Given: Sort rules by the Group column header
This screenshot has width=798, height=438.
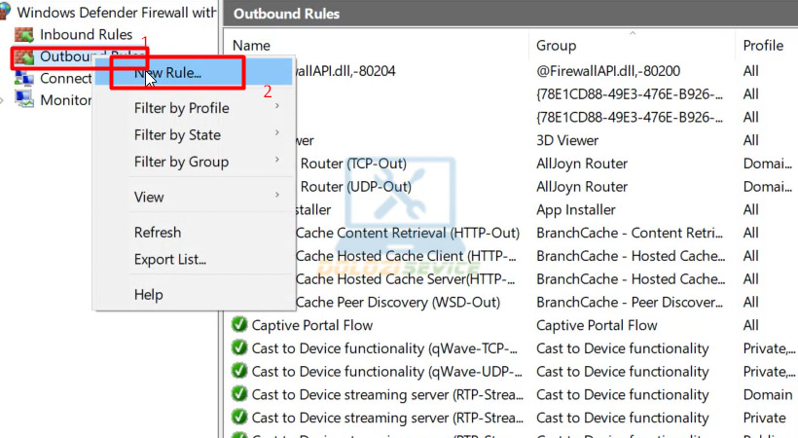Looking at the screenshot, I should click(x=557, y=46).
